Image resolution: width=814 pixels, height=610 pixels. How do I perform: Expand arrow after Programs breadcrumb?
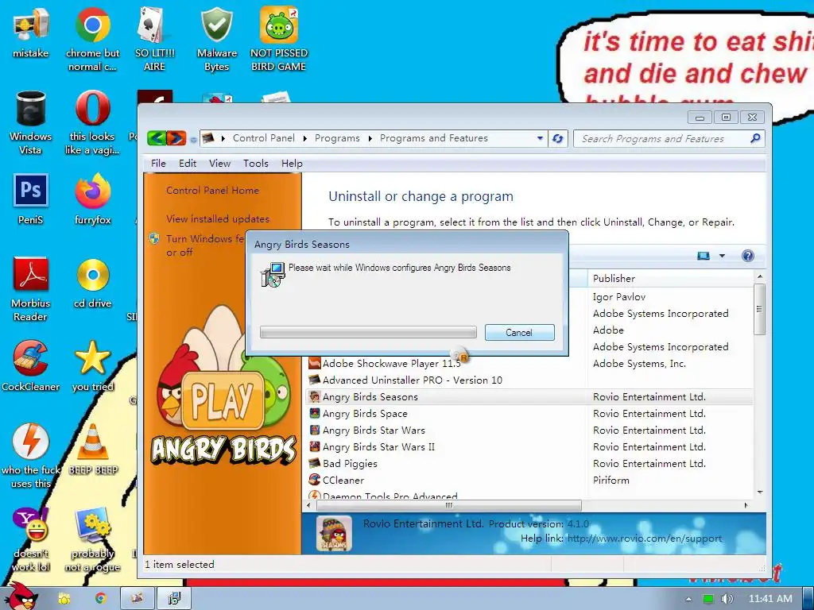tap(370, 138)
